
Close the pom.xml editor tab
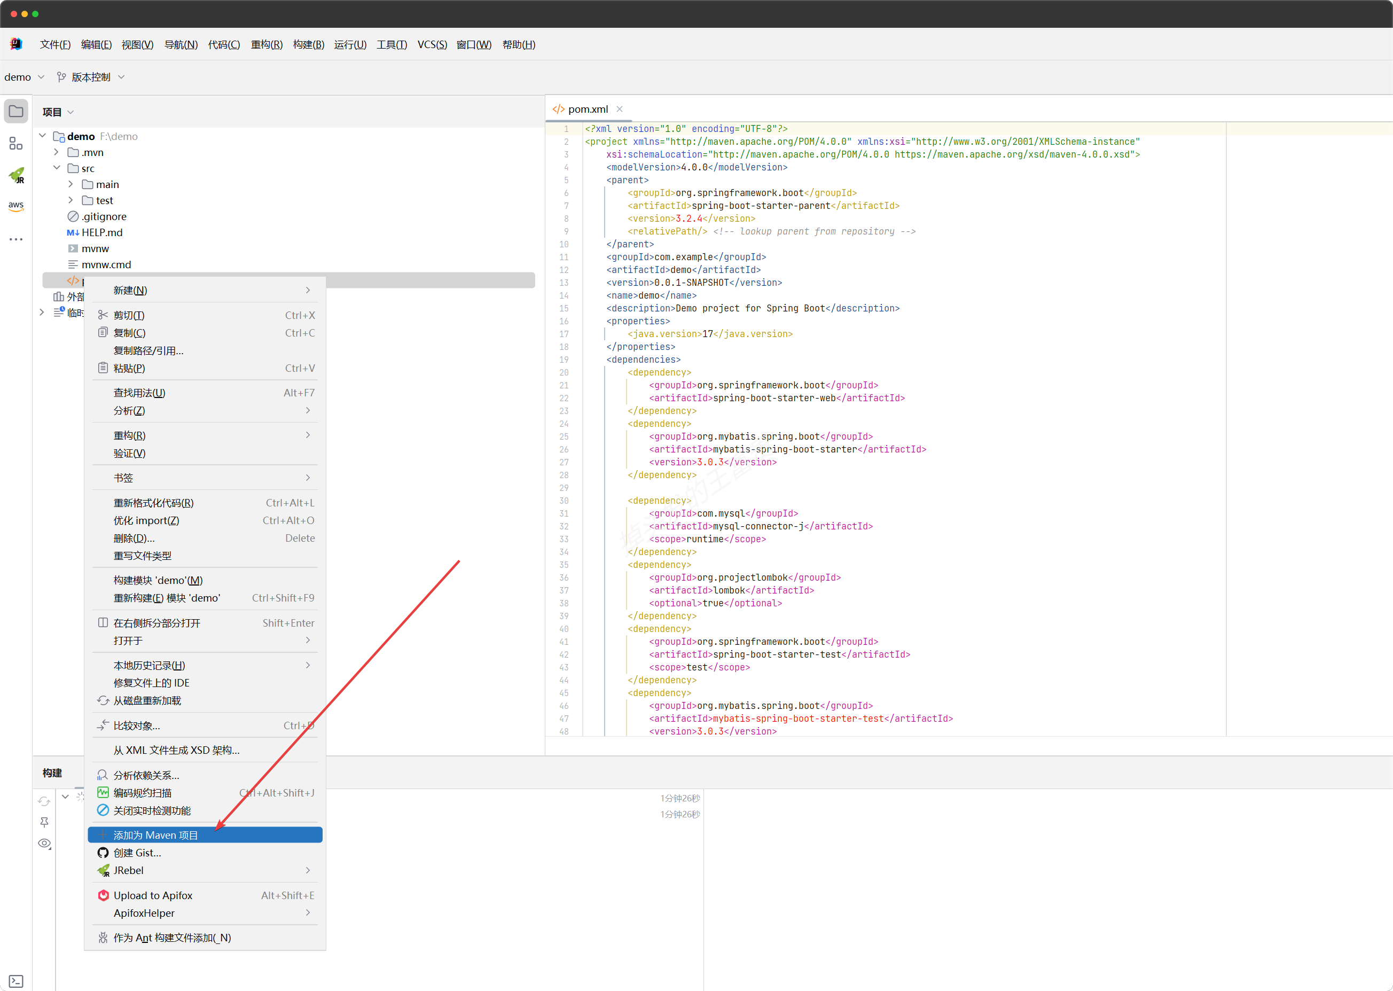coord(620,109)
